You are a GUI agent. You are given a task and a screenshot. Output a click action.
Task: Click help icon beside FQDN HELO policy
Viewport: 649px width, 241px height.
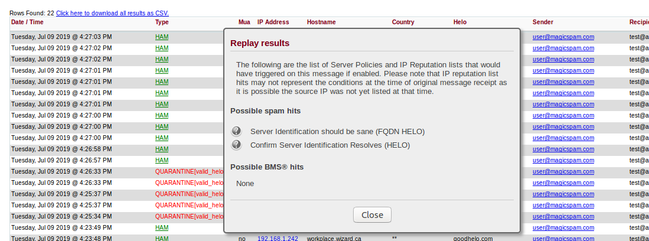click(x=236, y=131)
